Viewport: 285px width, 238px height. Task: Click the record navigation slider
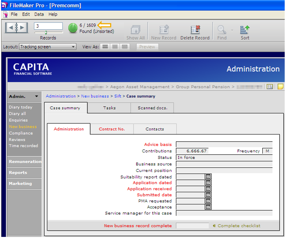click(46, 33)
